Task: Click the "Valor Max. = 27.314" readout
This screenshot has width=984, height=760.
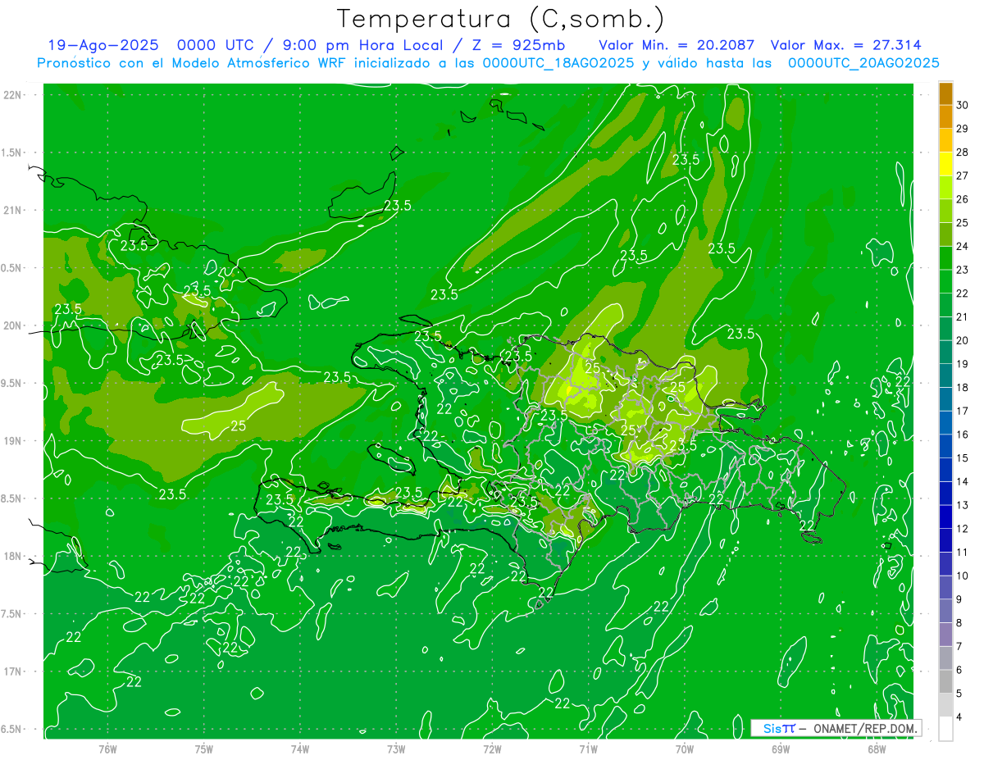Action: tap(845, 45)
